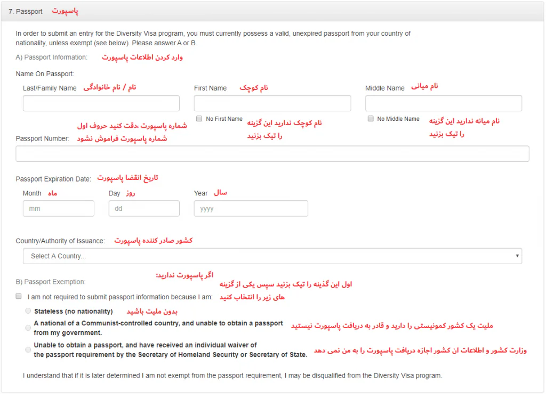Click the Day (dd) expiration field
This screenshot has width=546, height=394.
click(144, 209)
